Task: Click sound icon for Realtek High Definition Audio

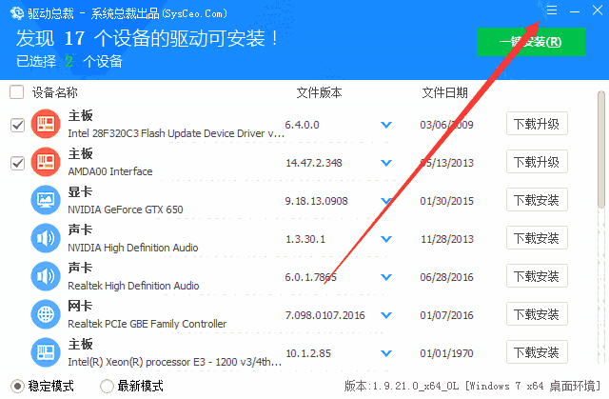Action: click(x=46, y=276)
